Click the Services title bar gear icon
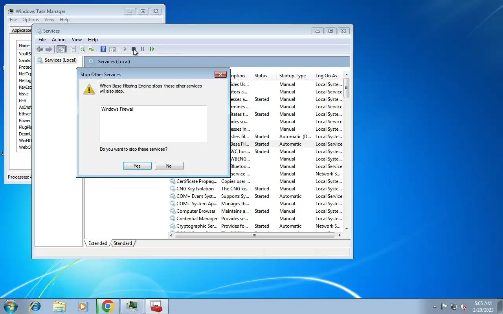This screenshot has height=314, width=503. [x=39, y=31]
